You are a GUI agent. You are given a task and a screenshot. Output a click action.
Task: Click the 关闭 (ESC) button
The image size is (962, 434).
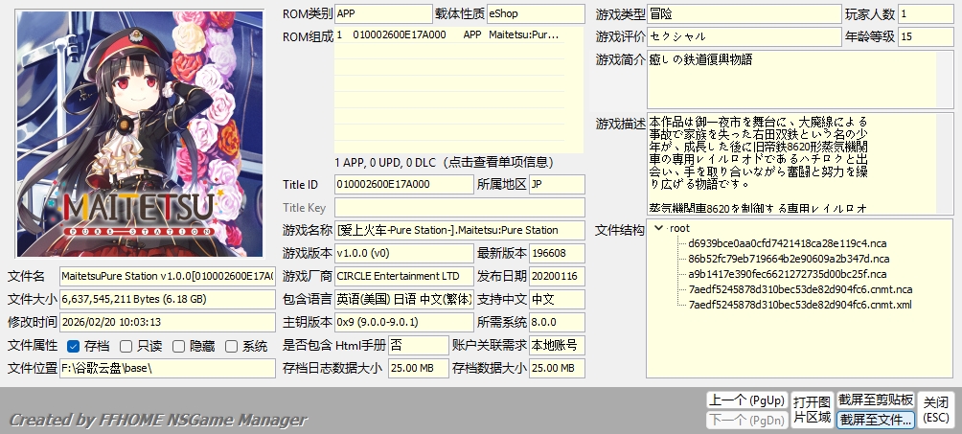click(935, 409)
